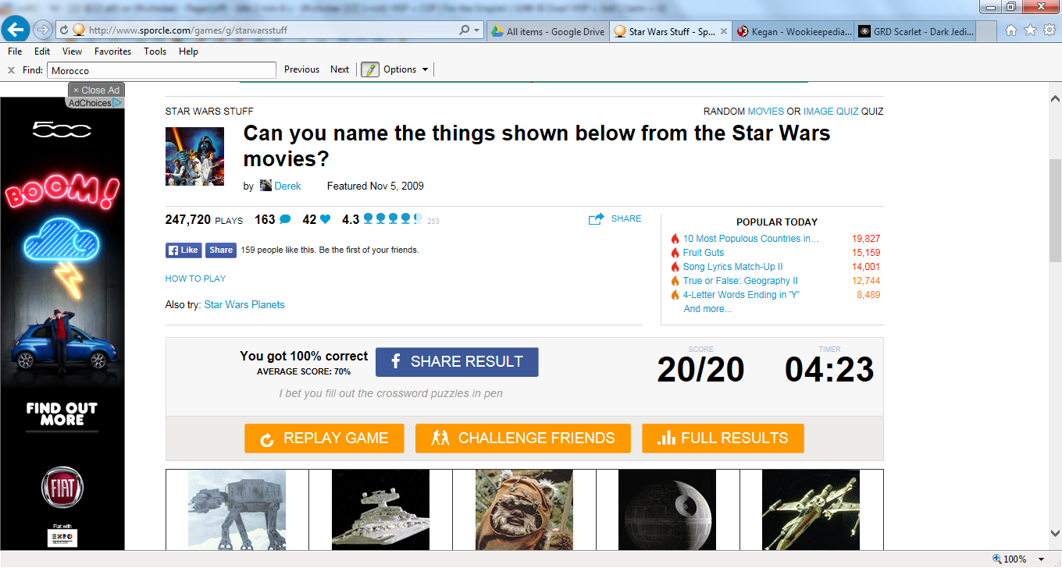Viewport: 1062px width, 568px height.
Task: Click the refresh icon in address bar
Action: pos(63,30)
